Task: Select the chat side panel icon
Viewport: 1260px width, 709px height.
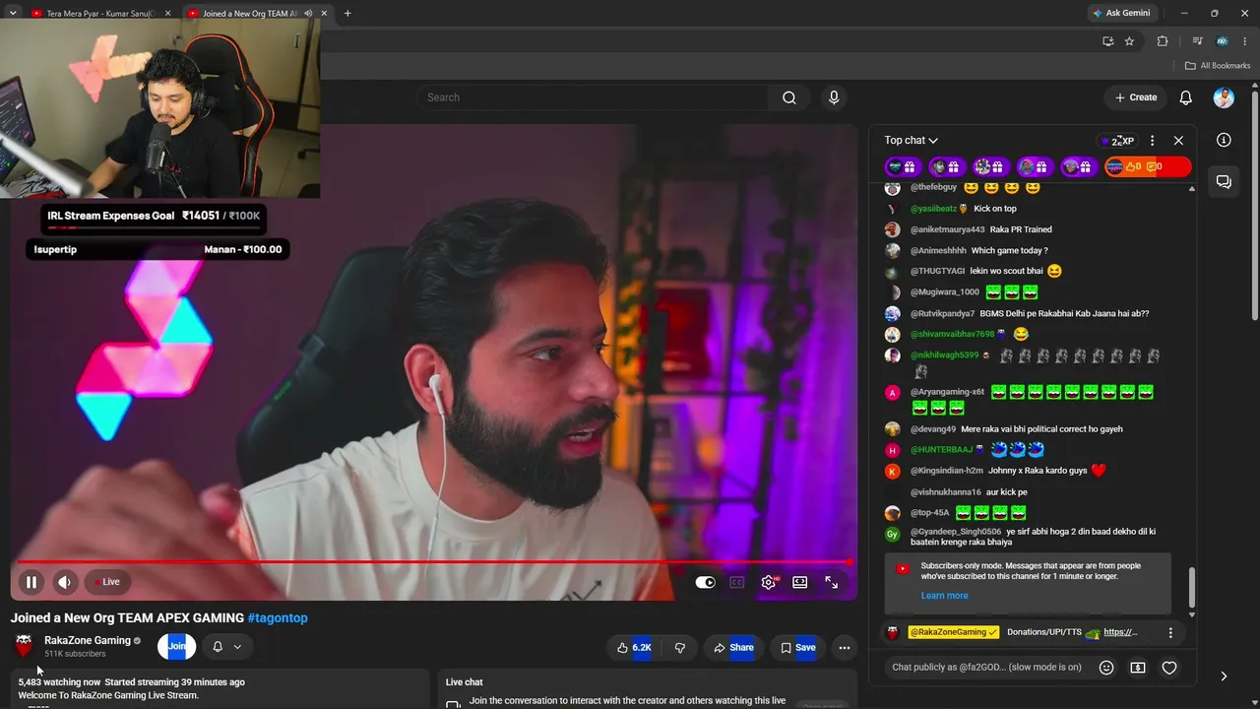Action: (x=1224, y=181)
